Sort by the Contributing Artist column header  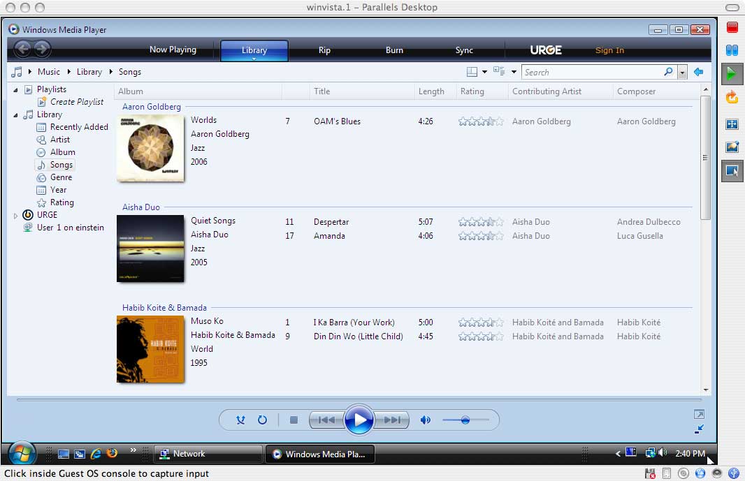pyautogui.click(x=547, y=91)
